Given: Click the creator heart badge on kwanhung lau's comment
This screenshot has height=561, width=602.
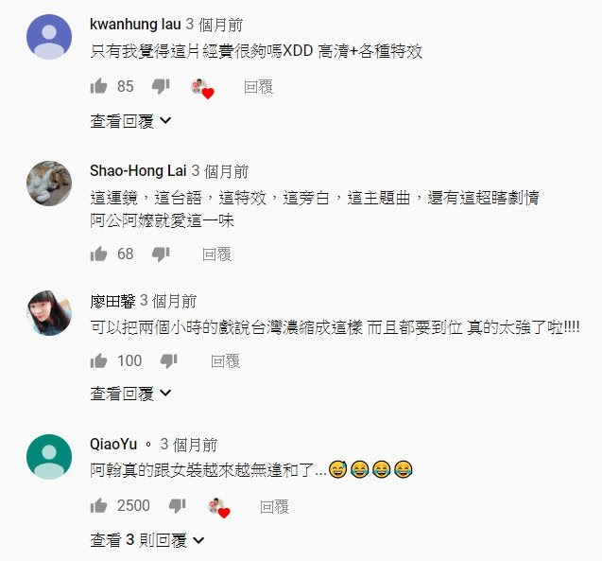Looking at the screenshot, I should pos(202,88).
